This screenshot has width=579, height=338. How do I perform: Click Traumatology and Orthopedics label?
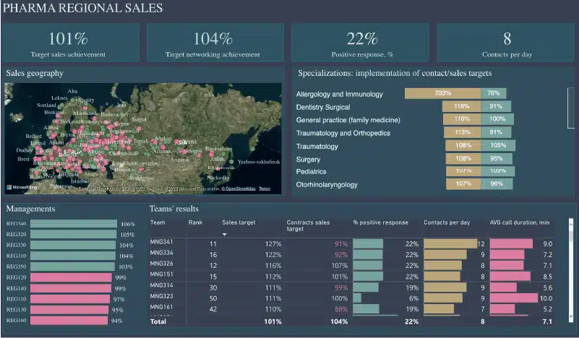[x=343, y=133]
